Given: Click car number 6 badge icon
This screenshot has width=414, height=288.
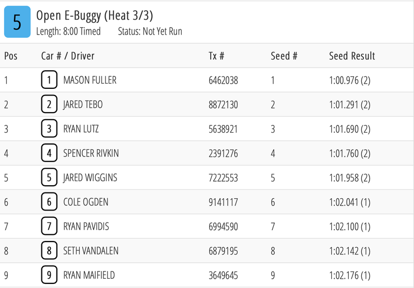Looking at the screenshot, I should [x=49, y=202].
